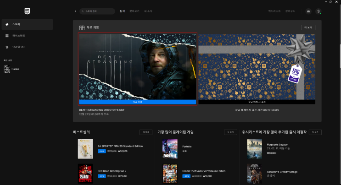Viewport: 341px width, 185px height.
Task: Open the FIFA 23 cover thumbnail
Action: tap(85, 149)
